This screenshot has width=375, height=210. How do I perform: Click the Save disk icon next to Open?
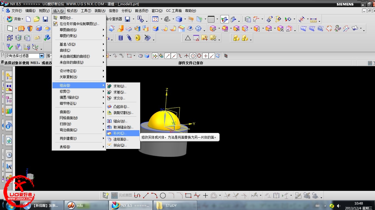coord(46,19)
